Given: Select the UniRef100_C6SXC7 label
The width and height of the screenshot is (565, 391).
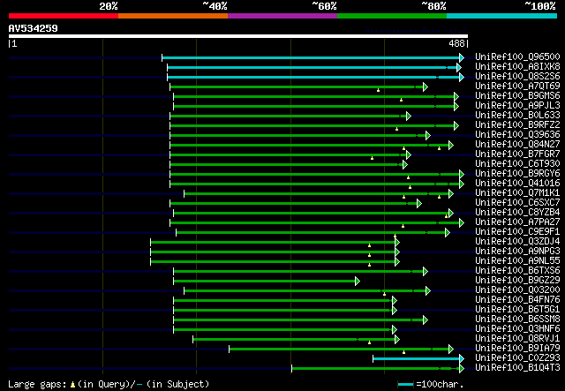Looking at the screenshot, I should coord(517,203).
